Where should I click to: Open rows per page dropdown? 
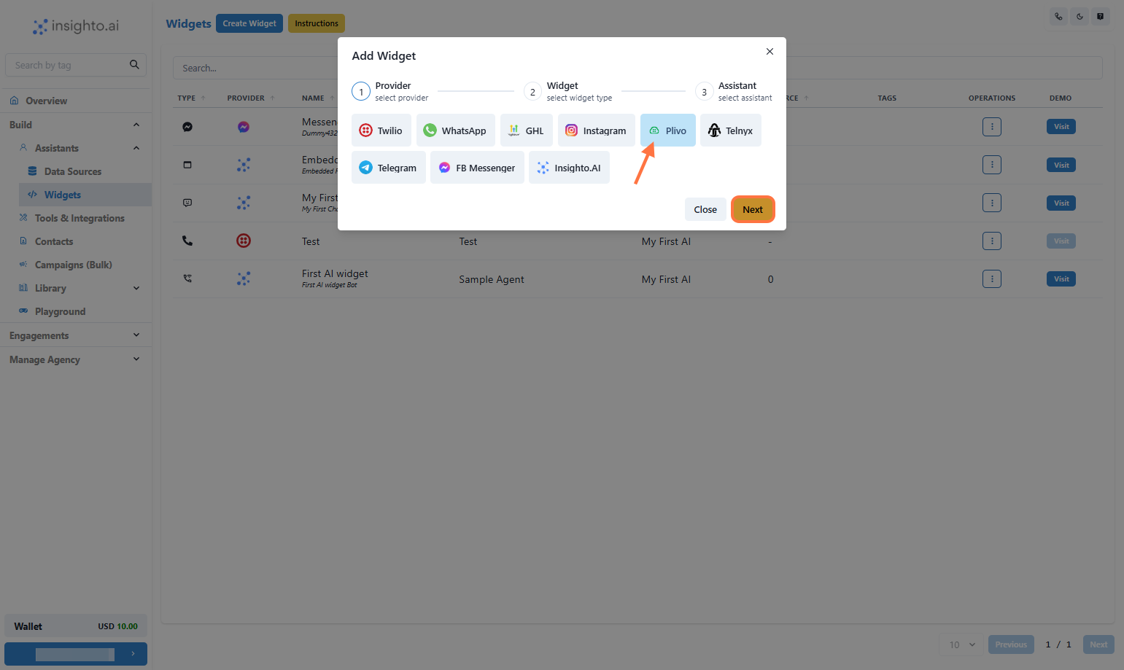coord(962,644)
